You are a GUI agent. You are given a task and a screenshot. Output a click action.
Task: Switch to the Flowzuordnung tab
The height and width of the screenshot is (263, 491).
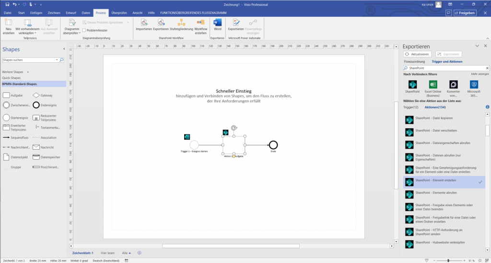pos(414,62)
